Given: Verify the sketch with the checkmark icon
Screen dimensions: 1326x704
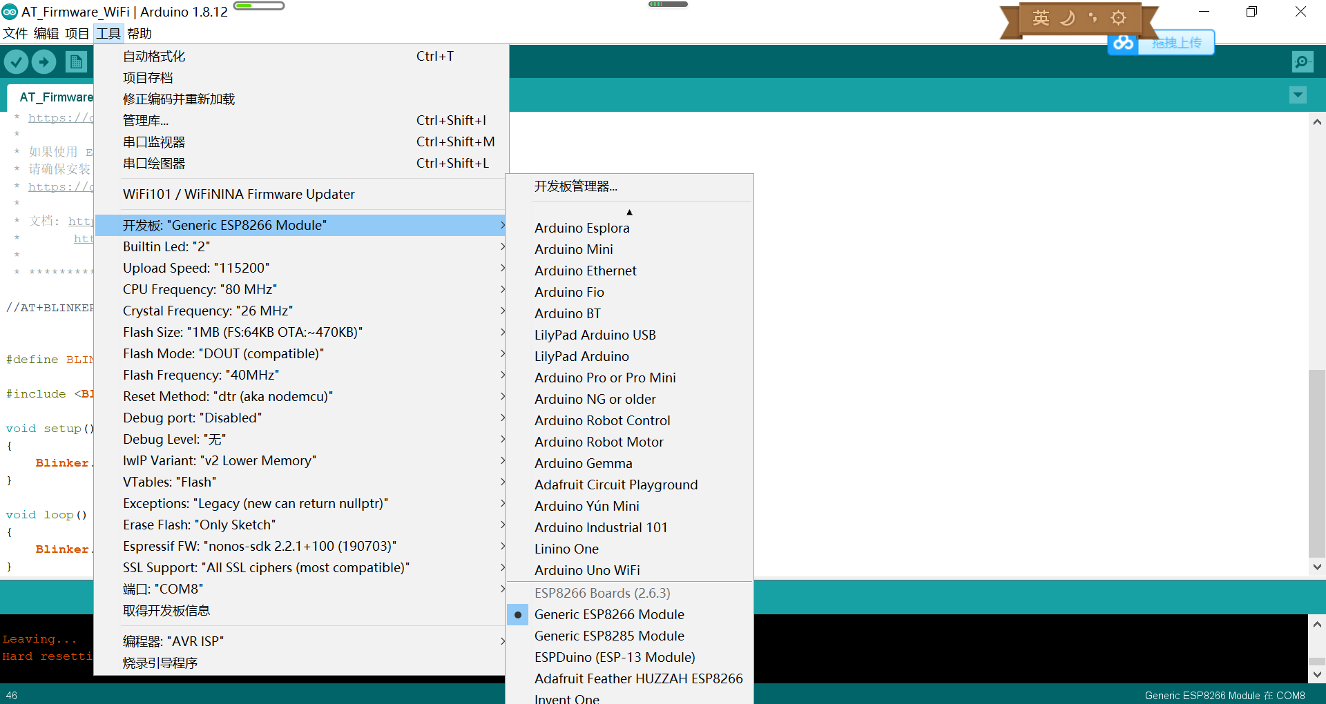Looking at the screenshot, I should click(x=17, y=61).
